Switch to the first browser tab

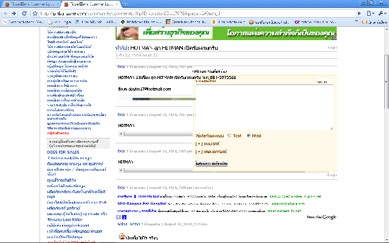pyautogui.click(x=30, y=4)
